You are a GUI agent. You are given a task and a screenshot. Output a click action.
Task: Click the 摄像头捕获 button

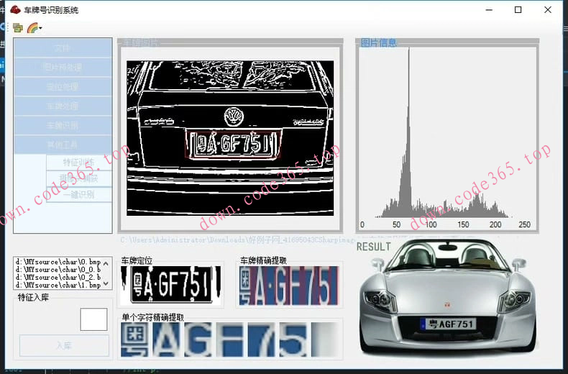(78, 178)
